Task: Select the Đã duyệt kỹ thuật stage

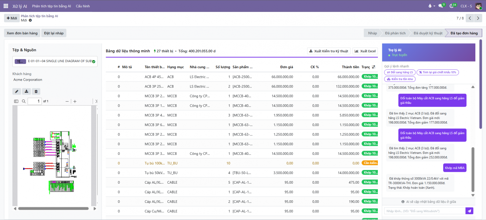Action: (x=428, y=33)
